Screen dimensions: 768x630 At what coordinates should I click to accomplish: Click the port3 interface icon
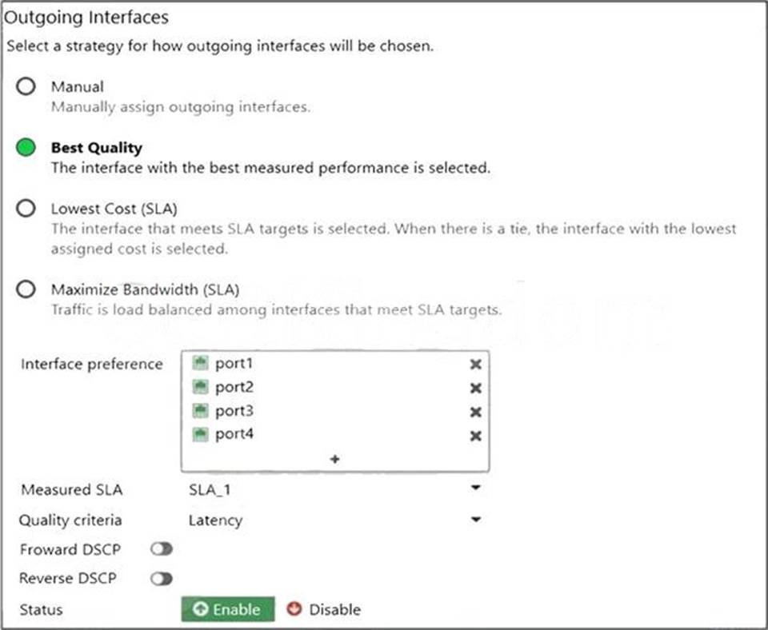201,411
